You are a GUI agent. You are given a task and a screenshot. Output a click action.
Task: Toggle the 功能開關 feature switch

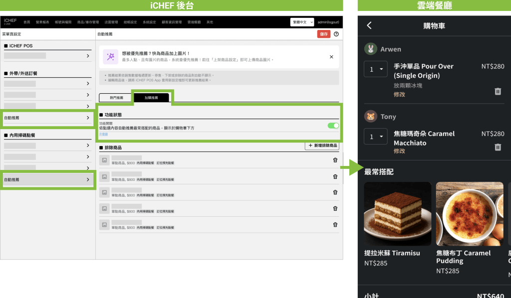tap(333, 126)
